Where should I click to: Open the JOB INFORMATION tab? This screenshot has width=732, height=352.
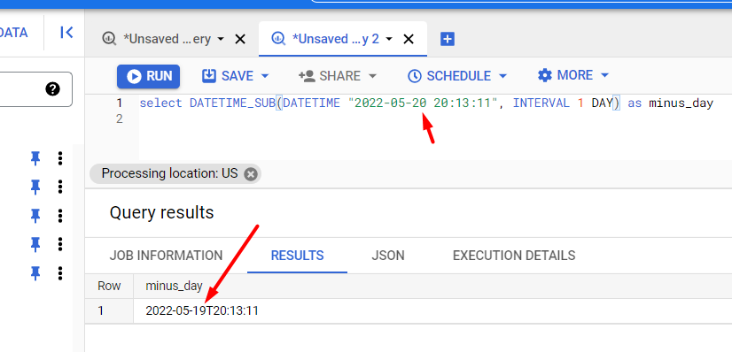[x=166, y=256]
